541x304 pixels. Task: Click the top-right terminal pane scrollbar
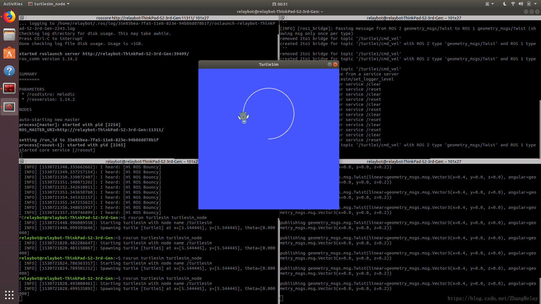click(540, 129)
